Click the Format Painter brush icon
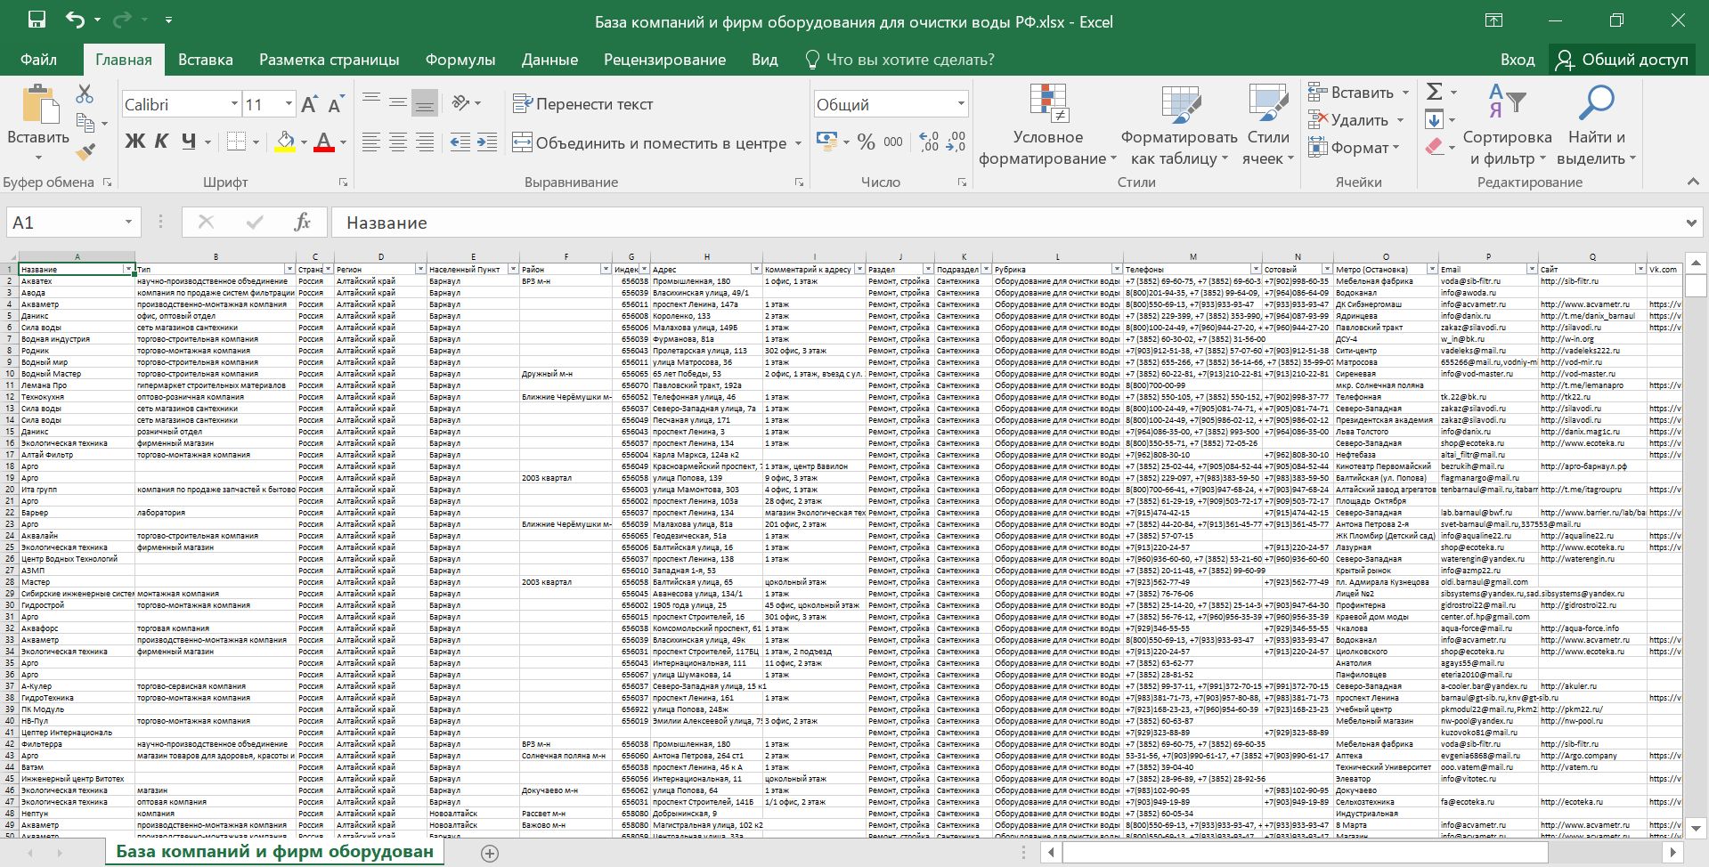 [85, 153]
